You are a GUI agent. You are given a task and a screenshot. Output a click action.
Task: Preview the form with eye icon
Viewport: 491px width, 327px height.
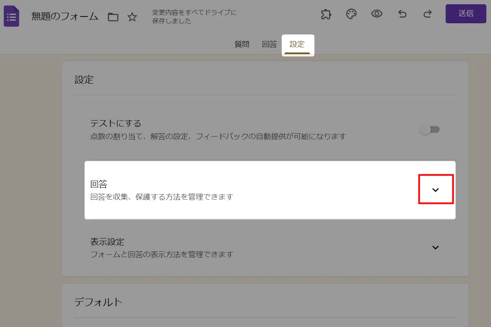tap(377, 14)
